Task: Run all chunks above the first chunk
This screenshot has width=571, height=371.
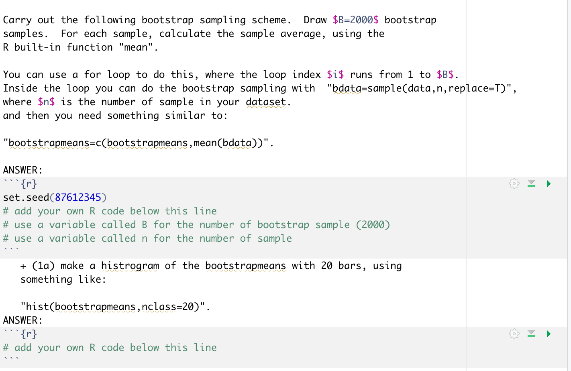Action: tap(531, 183)
